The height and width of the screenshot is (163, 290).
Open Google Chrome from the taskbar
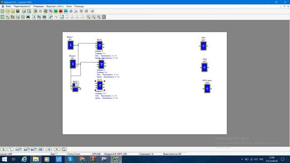click(x=82, y=159)
